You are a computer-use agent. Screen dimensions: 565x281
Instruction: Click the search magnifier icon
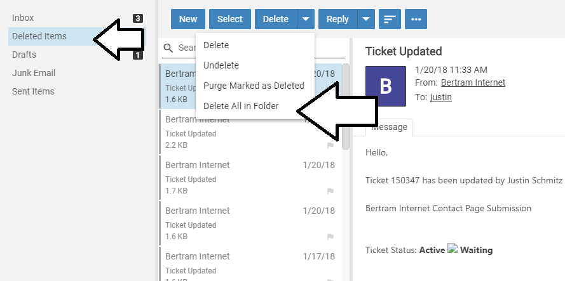pos(168,48)
